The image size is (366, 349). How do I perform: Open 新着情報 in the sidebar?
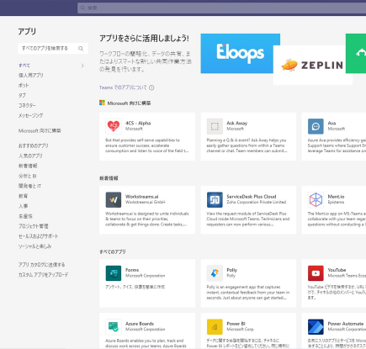pyautogui.click(x=28, y=166)
